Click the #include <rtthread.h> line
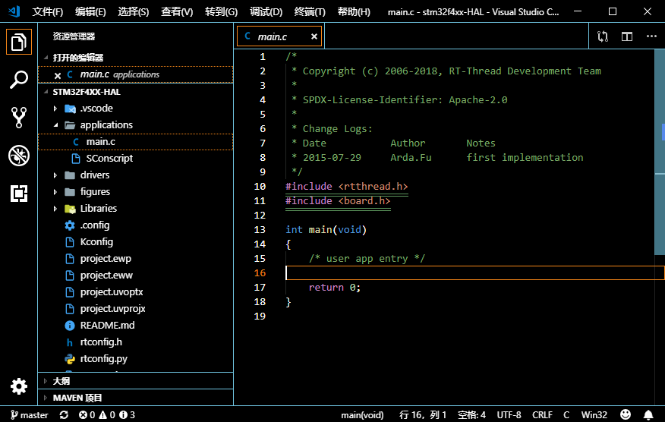 346,186
